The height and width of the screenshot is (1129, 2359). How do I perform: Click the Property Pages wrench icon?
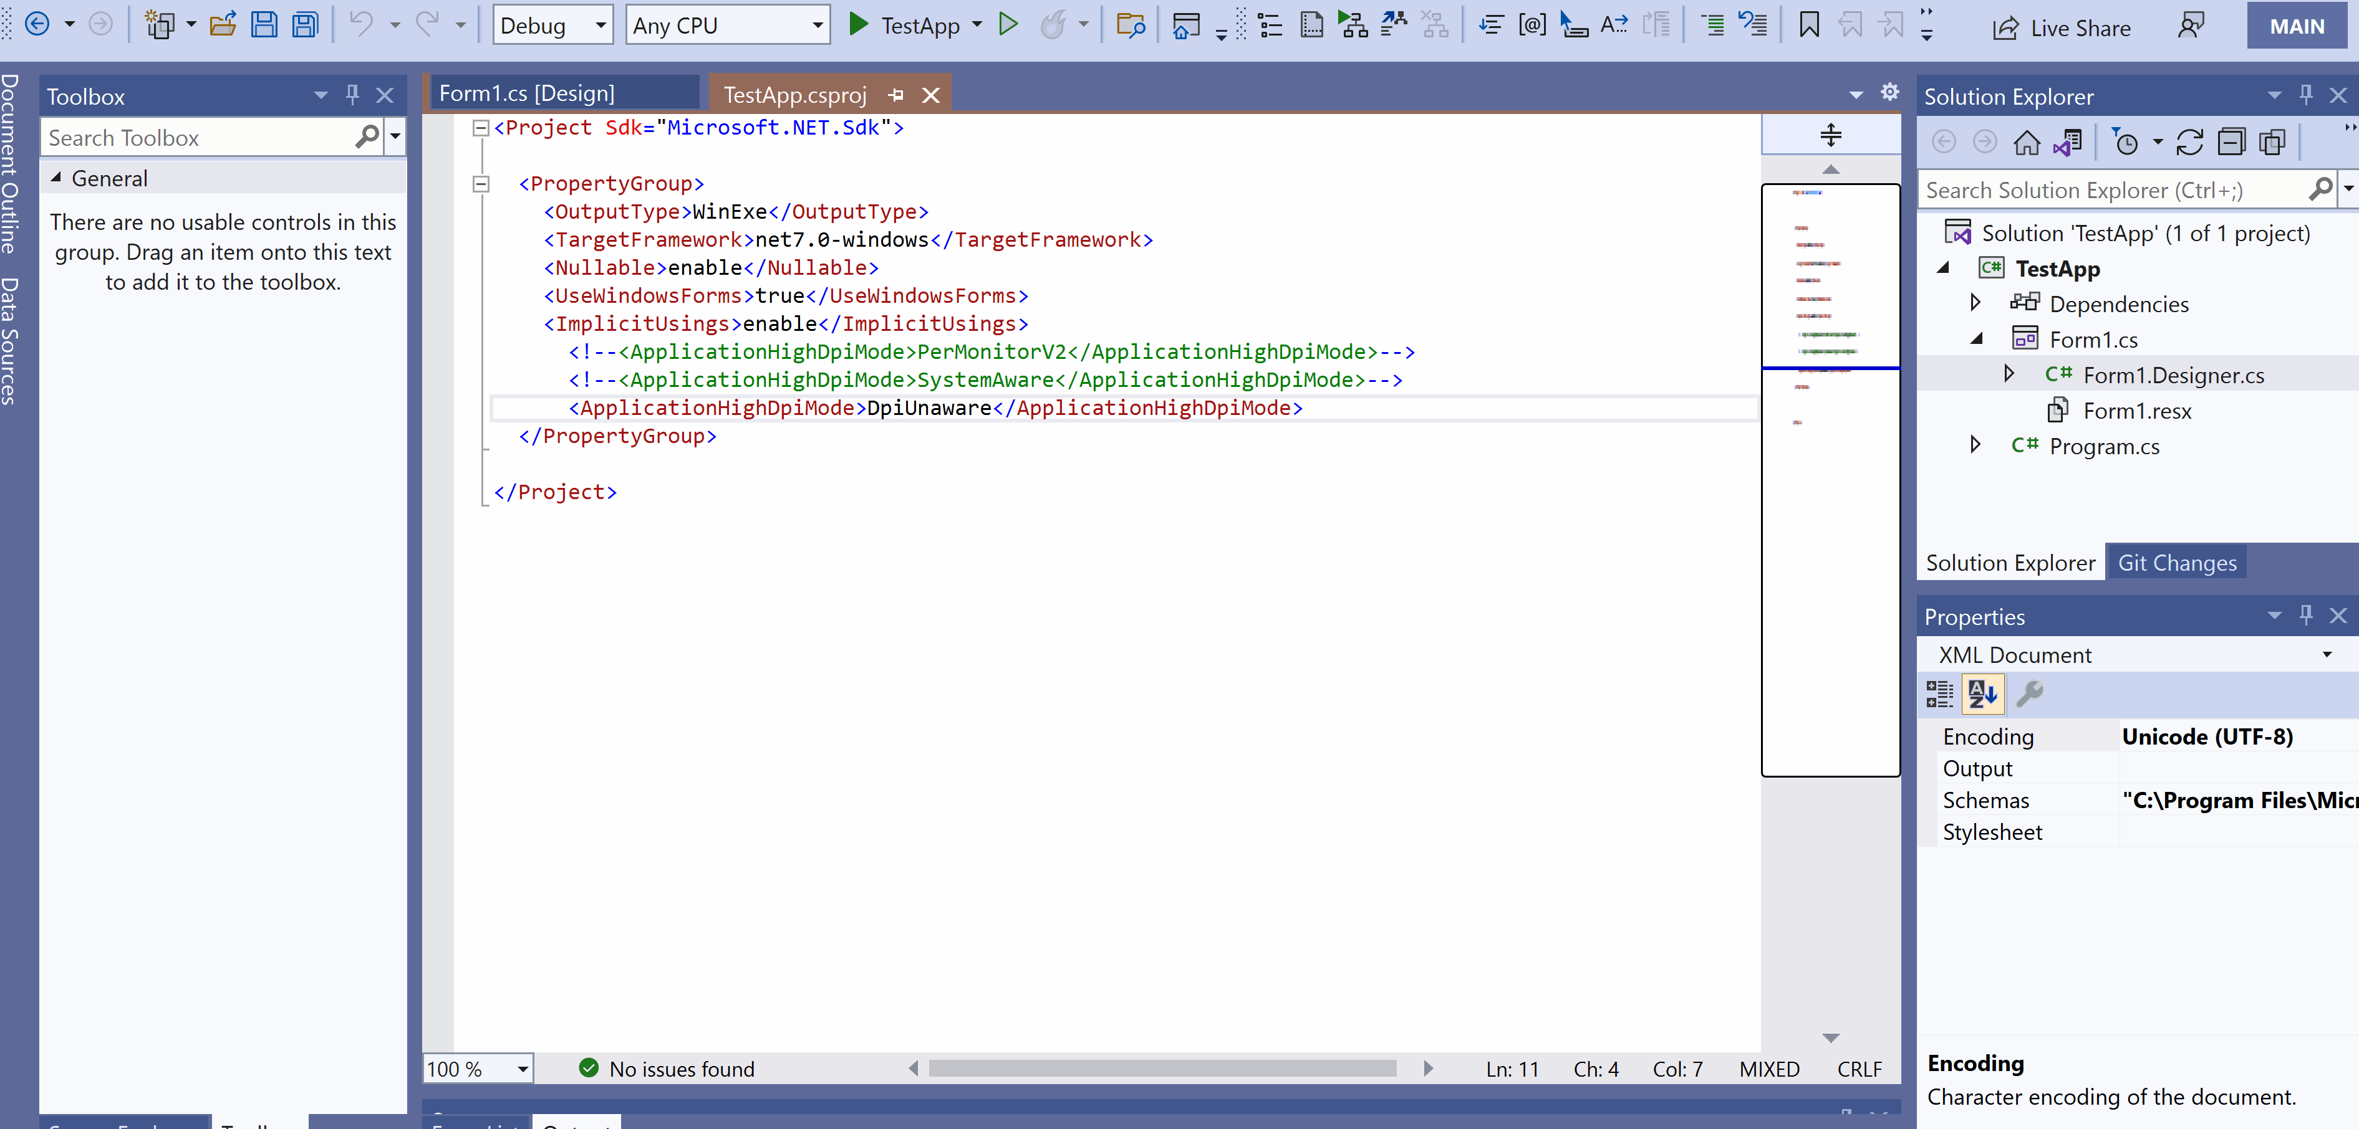point(2029,695)
